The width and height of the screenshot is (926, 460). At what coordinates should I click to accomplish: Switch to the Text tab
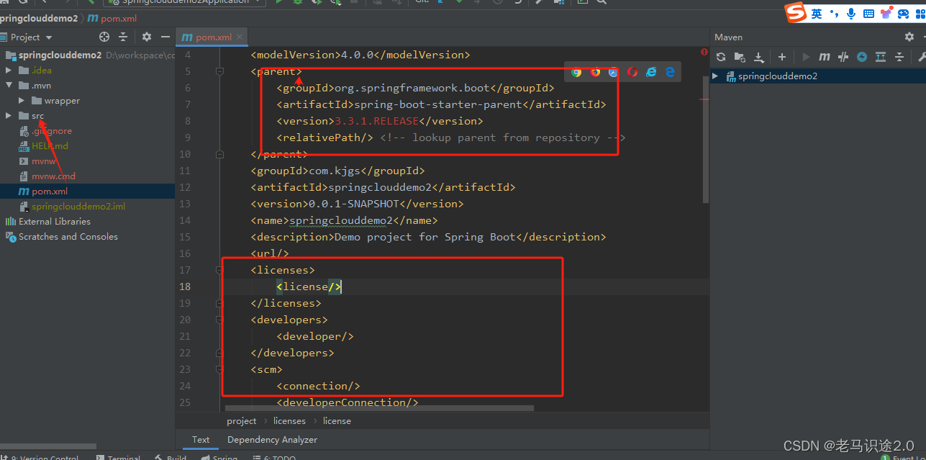pyautogui.click(x=201, y=439)
